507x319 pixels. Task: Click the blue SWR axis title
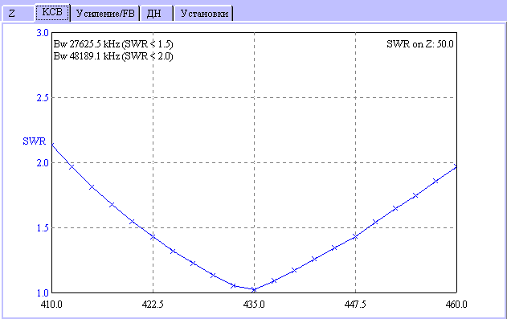pos(35,141)
